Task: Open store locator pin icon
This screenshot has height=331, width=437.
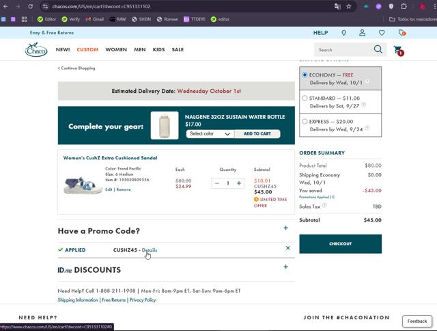Action: [x=344, y=33]
